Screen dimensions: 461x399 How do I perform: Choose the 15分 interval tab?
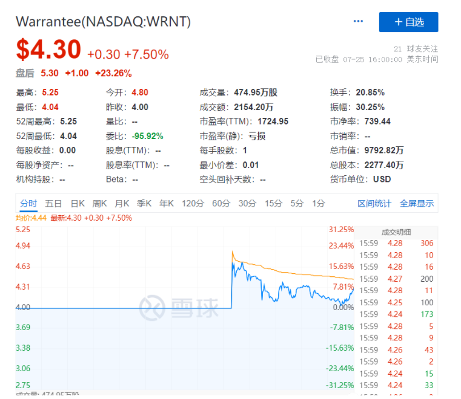273,203
